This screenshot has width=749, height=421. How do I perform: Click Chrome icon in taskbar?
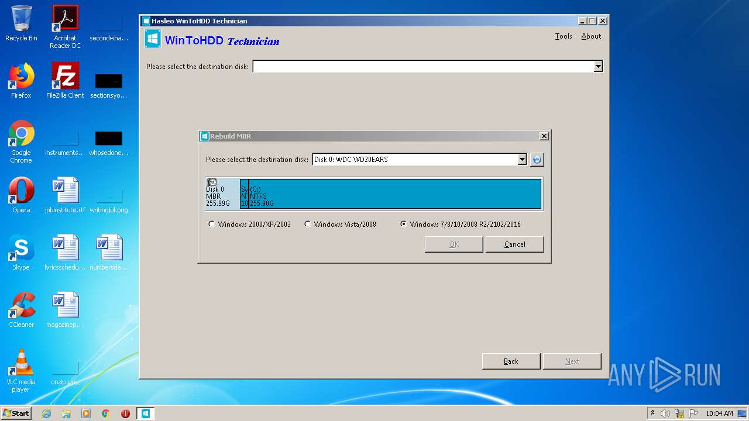pyautogui.click(x=106, y=413)
